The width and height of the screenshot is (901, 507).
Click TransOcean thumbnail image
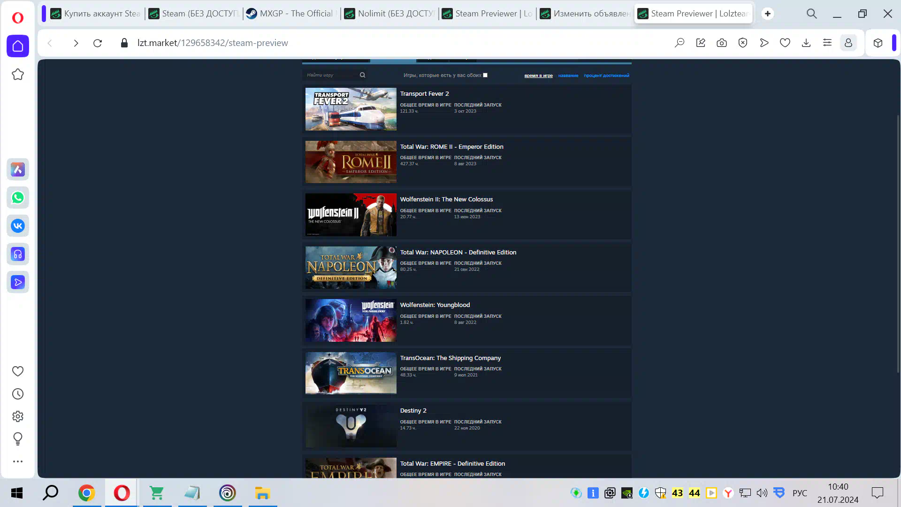pos(351,373)
